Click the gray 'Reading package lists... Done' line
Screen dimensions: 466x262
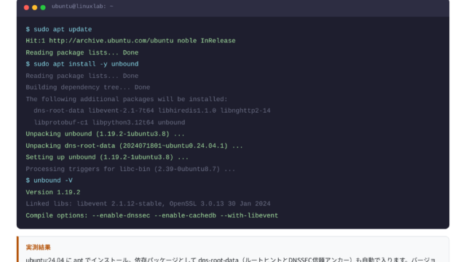pyautogui.click(x=82, y=76)
